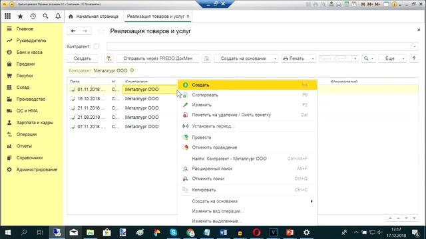Open help question mark button
This screenshot has width=426, height=239.
pos(414,58)
